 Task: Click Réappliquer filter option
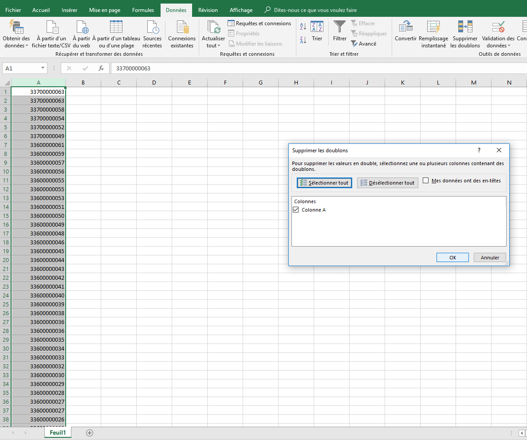pyautogui.click(x=369, y=33)
